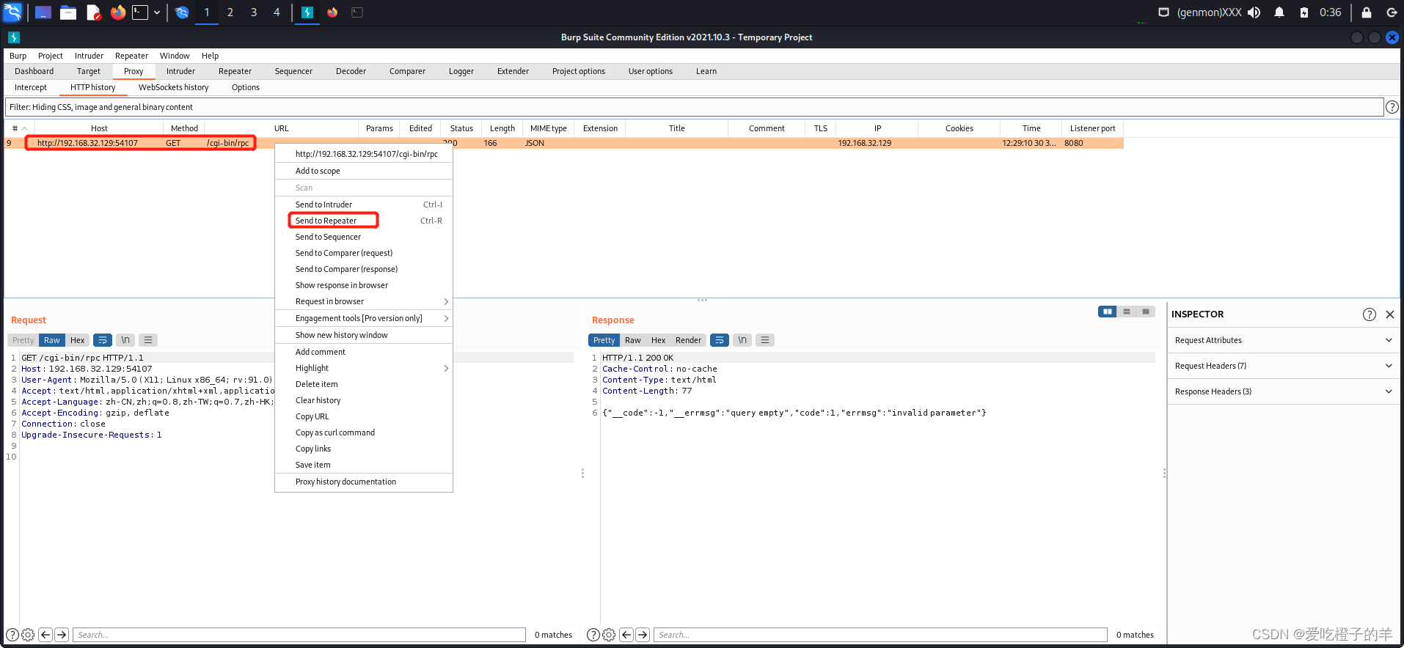Click Show response in browser

coord(364,285)
